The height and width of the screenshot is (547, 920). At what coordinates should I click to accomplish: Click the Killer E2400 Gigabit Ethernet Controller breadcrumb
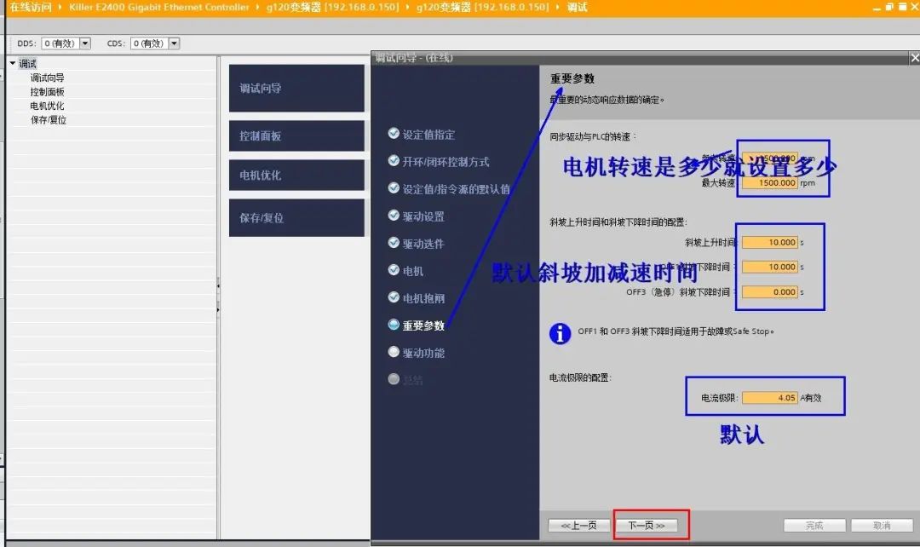click(x=159, y=7)
